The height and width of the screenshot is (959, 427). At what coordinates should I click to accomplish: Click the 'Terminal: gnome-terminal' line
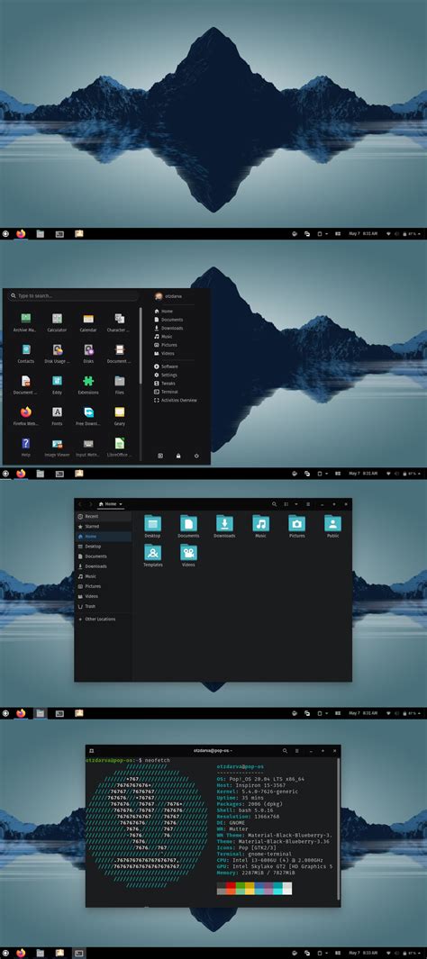click(254, 854)
